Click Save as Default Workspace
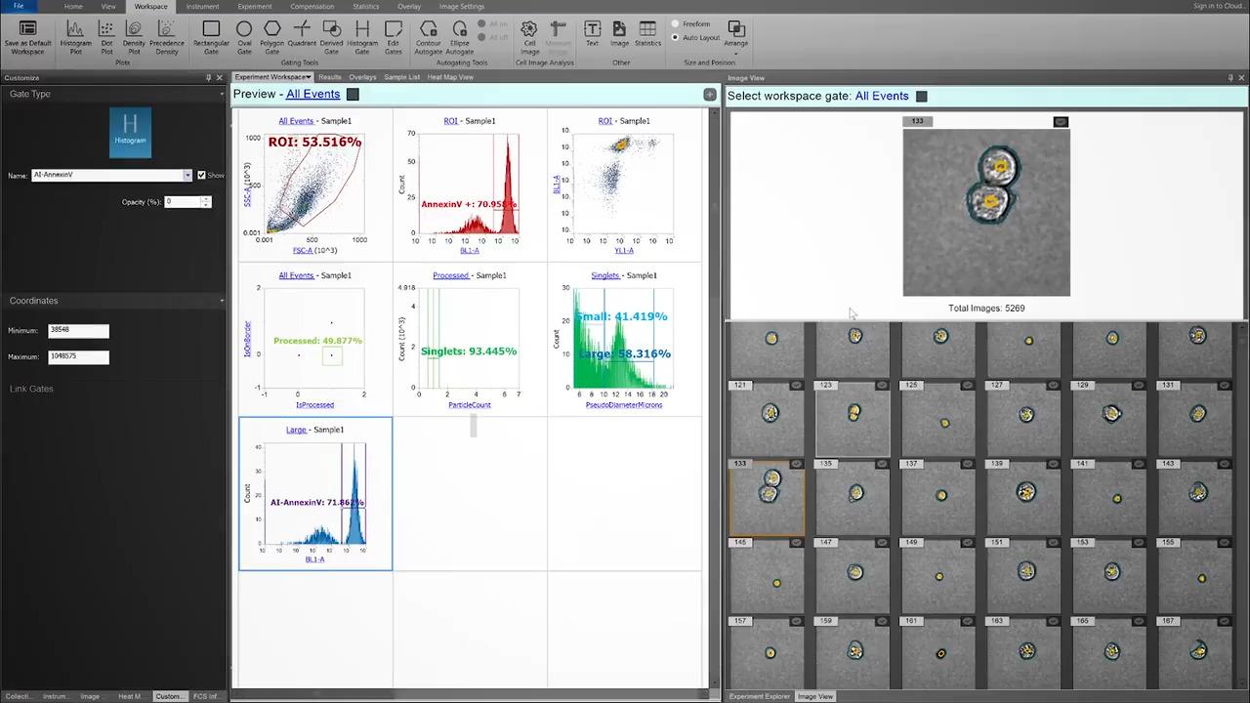 point(27,35)
